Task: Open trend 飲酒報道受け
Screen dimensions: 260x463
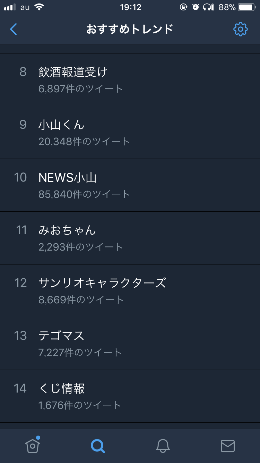Action: (130, 80)
